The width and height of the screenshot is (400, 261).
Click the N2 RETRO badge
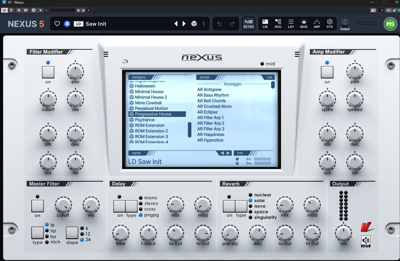pos(248,24)
